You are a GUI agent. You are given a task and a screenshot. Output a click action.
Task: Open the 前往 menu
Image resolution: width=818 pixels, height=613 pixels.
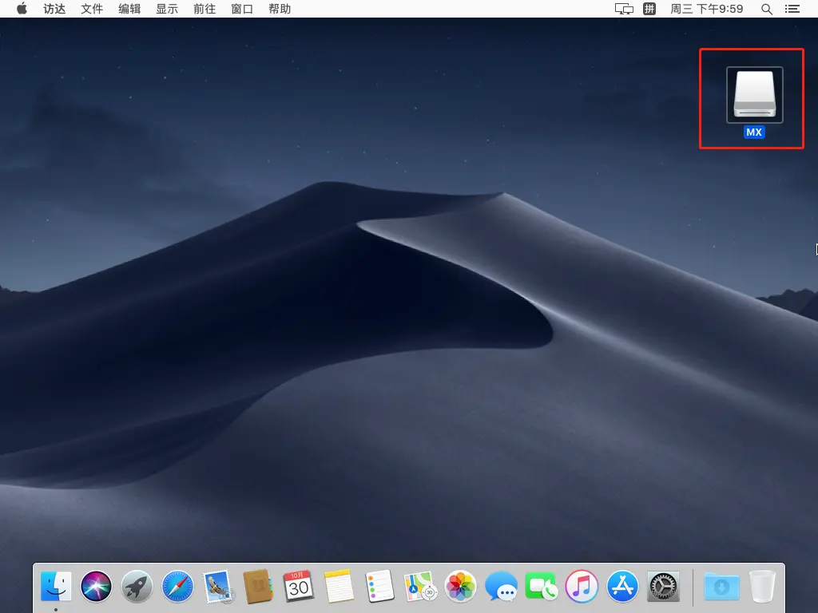point(204,9)
